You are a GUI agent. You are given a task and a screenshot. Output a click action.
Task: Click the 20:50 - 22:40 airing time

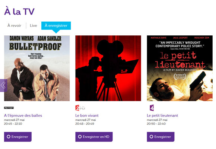(x=156, y=124)
